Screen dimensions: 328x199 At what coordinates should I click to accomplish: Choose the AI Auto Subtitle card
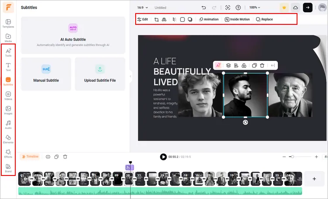click(x=73, y=35)
